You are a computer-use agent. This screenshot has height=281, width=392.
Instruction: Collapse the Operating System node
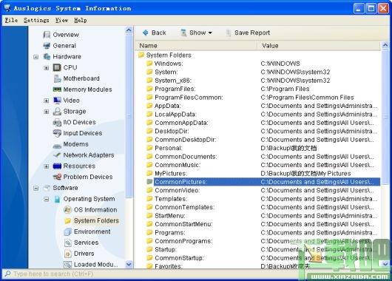[47, 199]
